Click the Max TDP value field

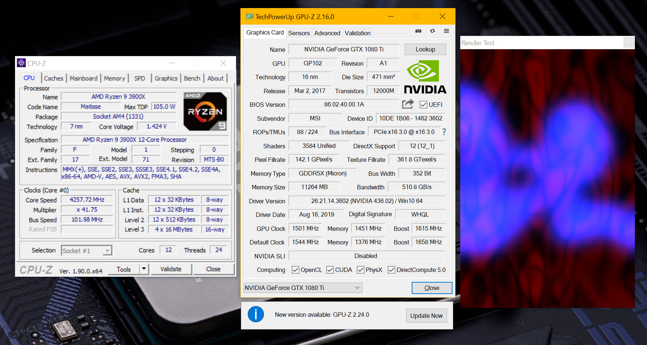pos(164,106)
